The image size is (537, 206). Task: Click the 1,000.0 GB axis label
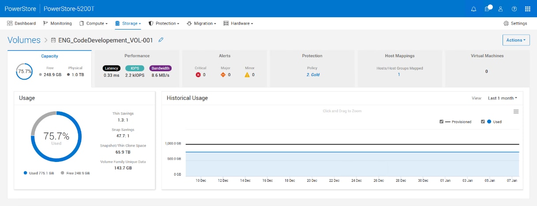click(x=173, y=143)
